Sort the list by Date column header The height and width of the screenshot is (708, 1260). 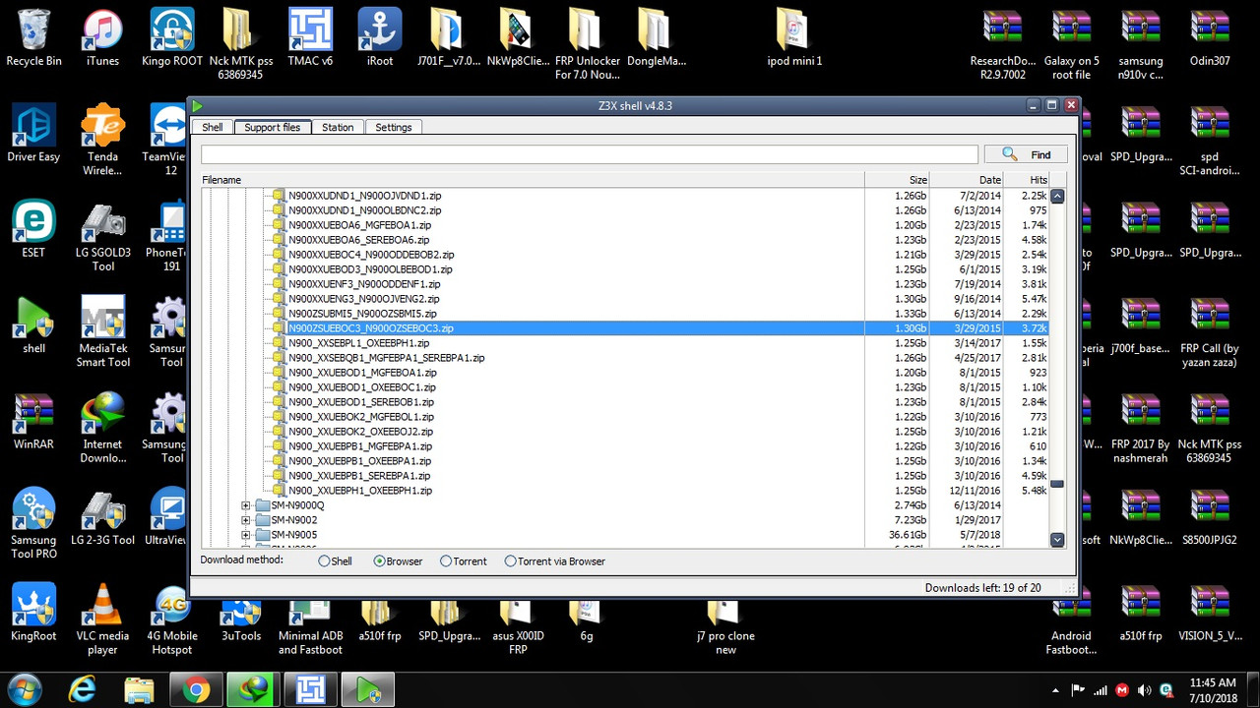967,180
